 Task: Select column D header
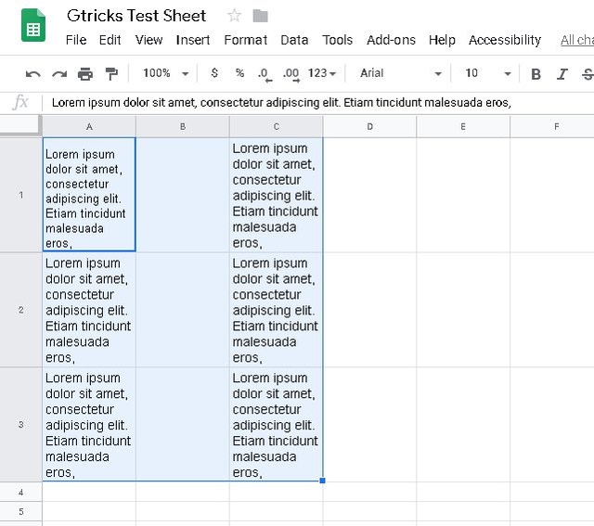tap(369, 126)
